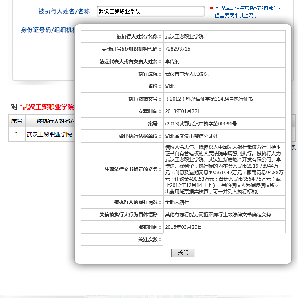Image resolution: width=298 pixels, height=298 pixels.
Task: Click the province value 湖北
Action: click(170, 86)
